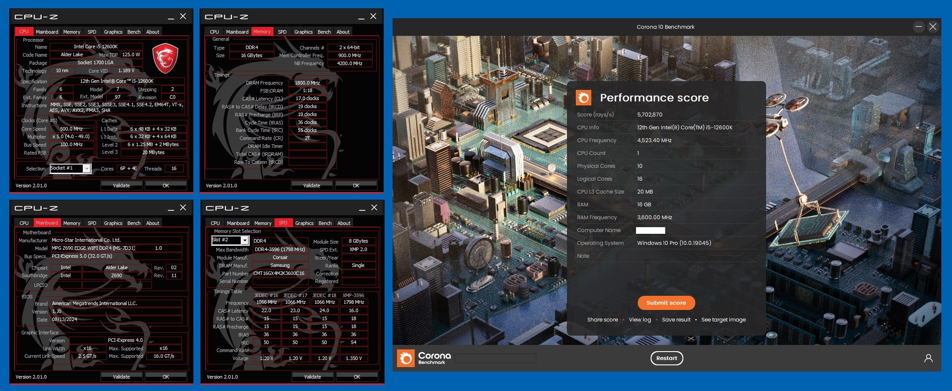Viewport: 952px width, 391px height.
Task: Click the Restart button in Corona Benchmark
Action: (667, 358)
